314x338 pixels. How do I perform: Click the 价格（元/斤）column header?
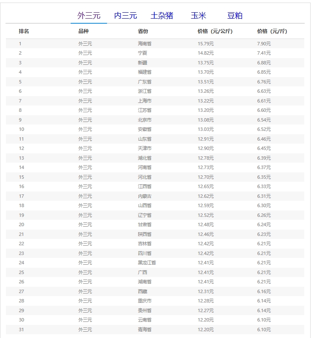(x=272, y=31)
